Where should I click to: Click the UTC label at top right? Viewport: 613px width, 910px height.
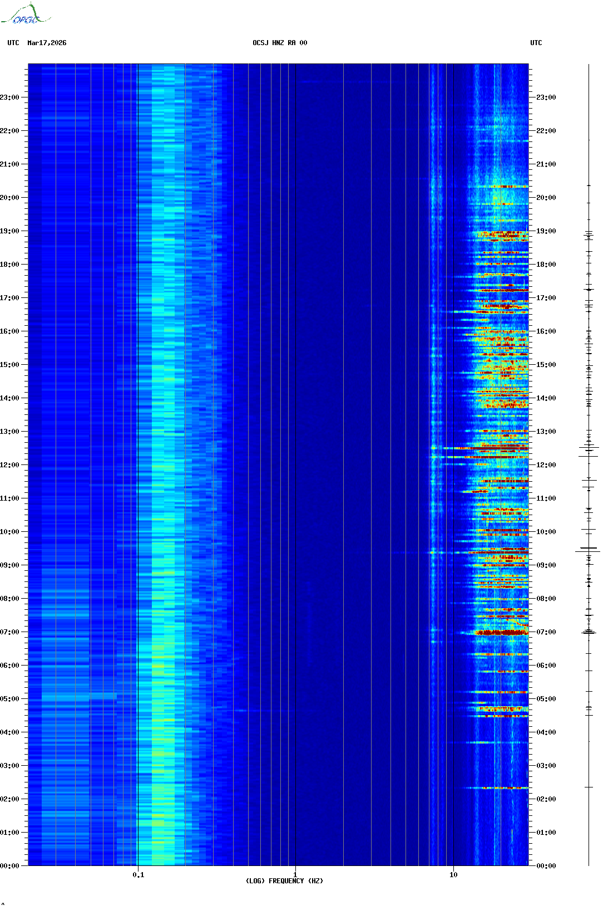[536, 43]
